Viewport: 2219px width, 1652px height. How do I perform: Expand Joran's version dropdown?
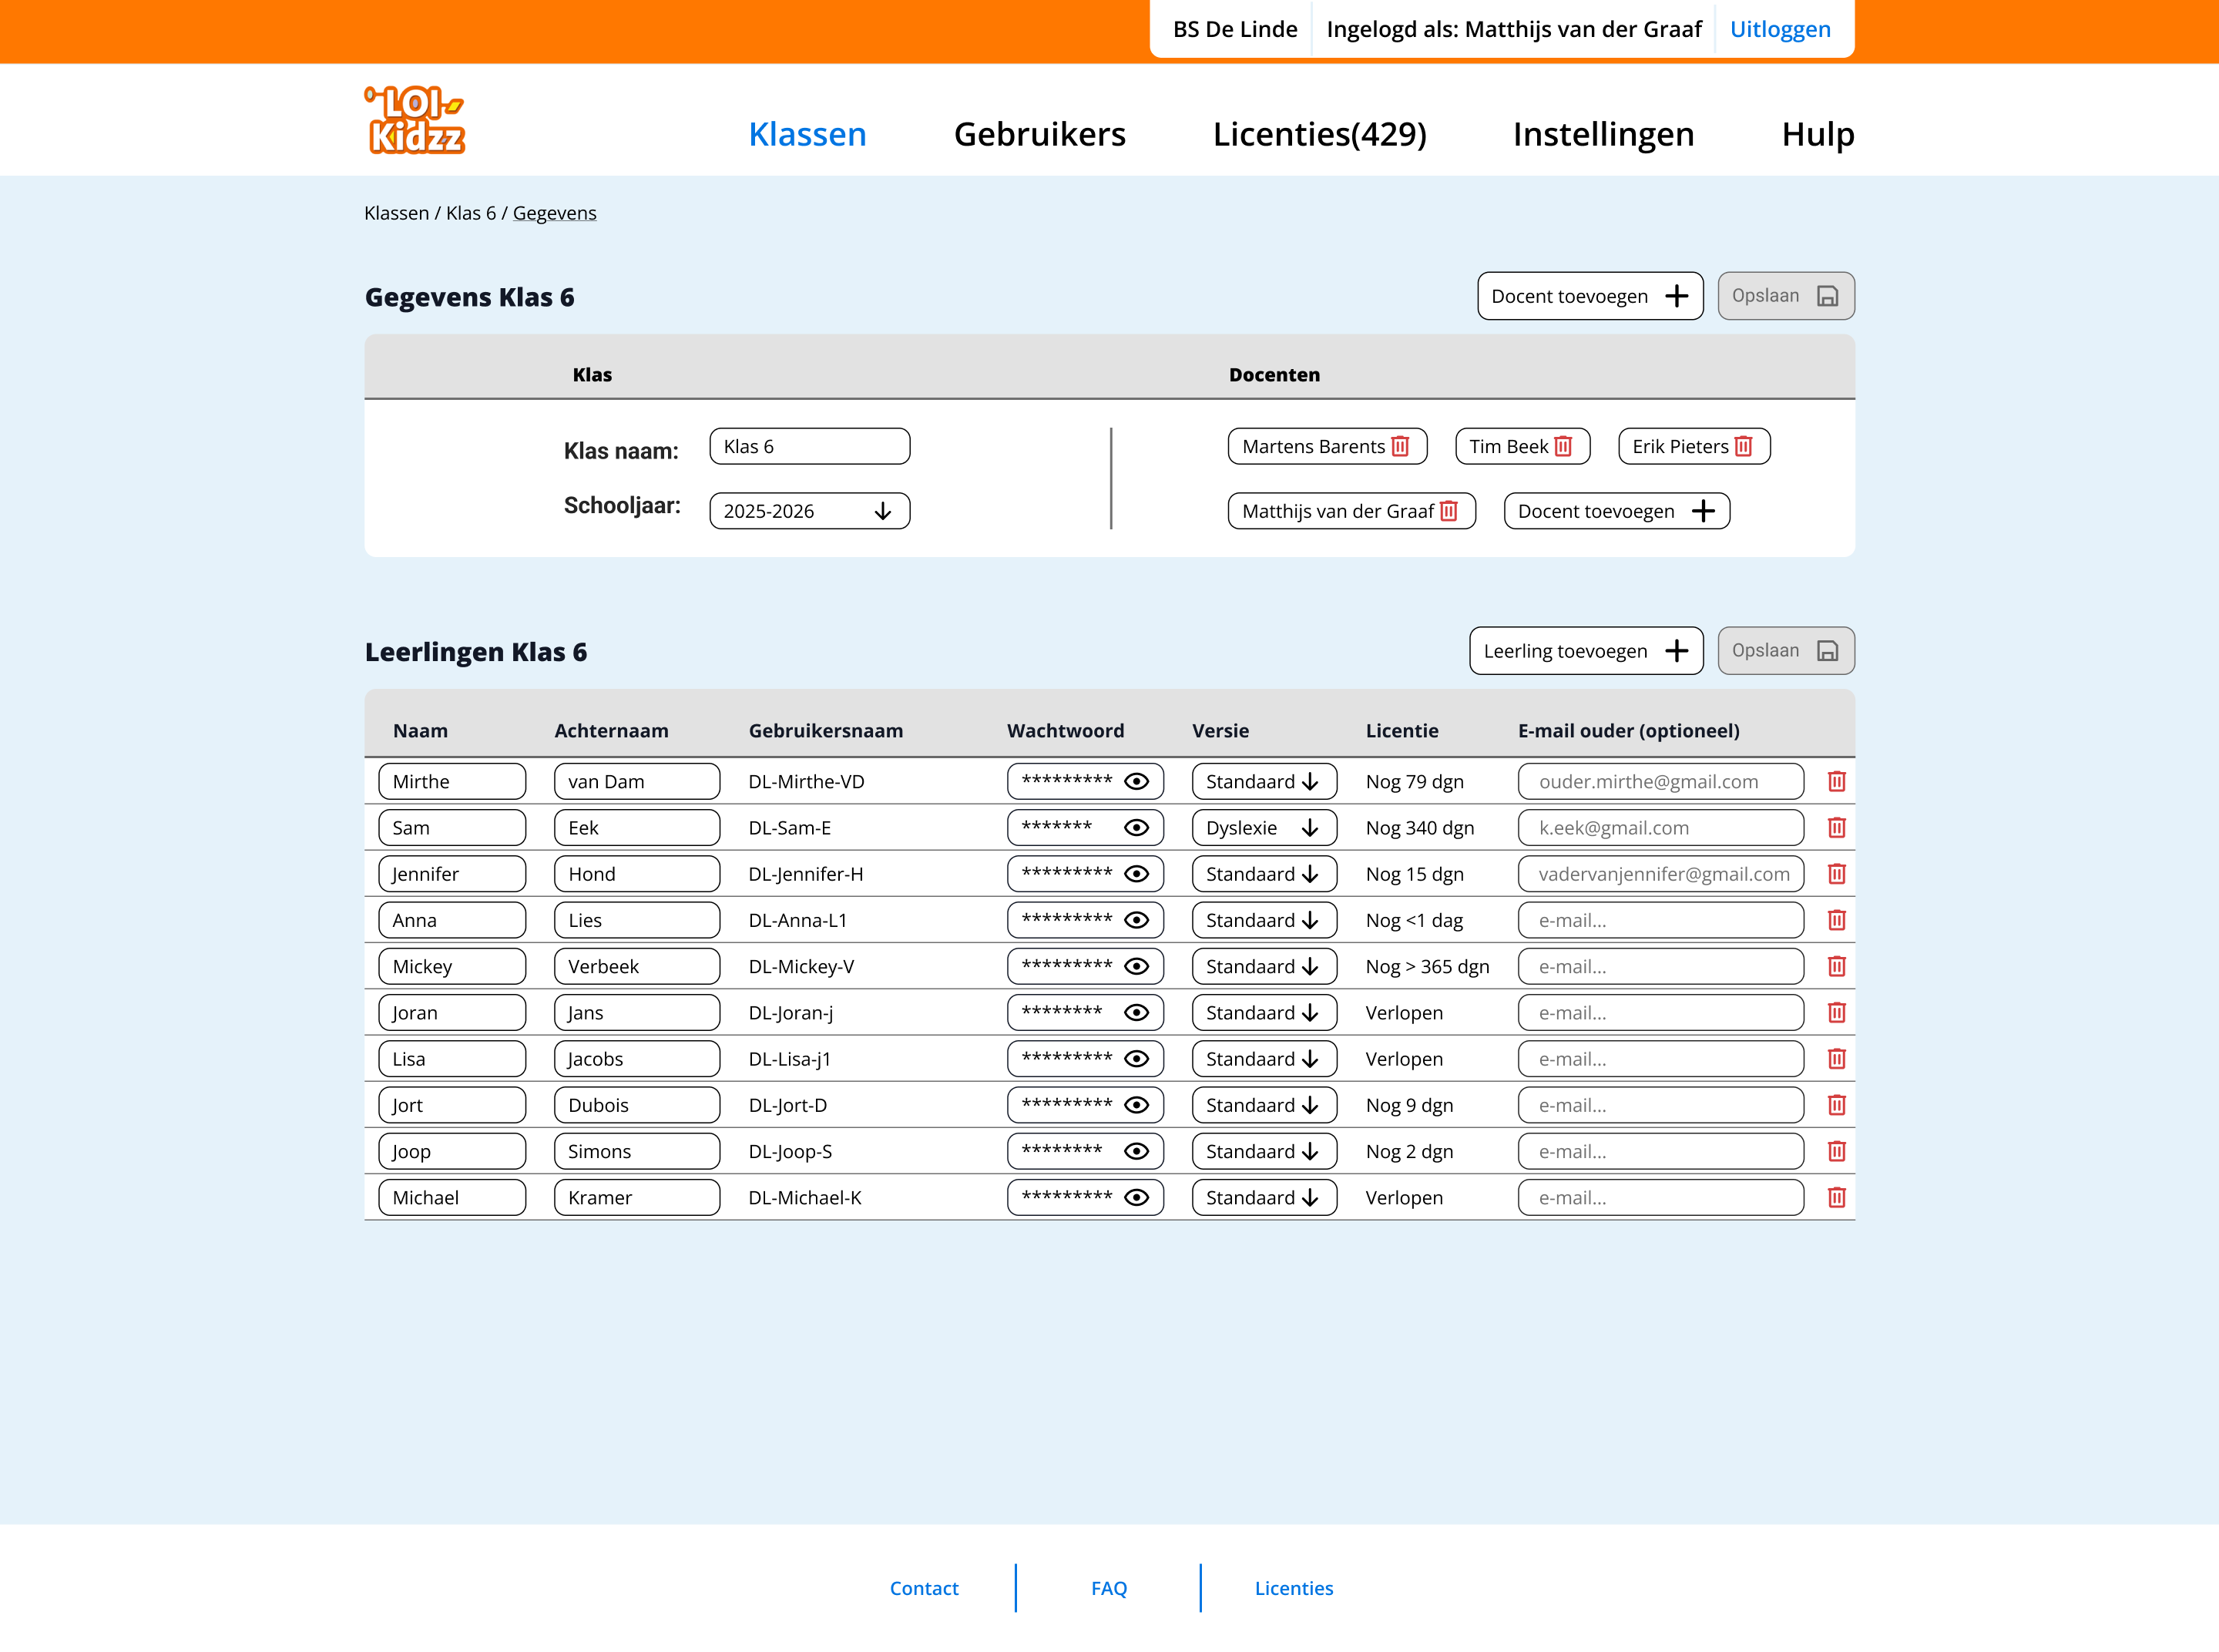pos(1264,1012)
